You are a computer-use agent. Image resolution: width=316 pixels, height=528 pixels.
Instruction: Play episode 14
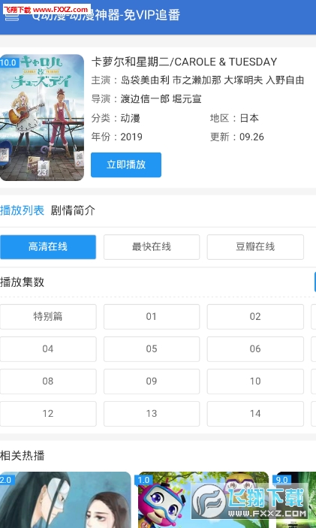click(255, 414)
